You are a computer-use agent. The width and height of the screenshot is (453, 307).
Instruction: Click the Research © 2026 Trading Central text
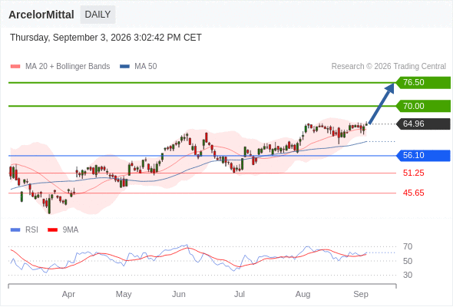(x=389, y=67)
